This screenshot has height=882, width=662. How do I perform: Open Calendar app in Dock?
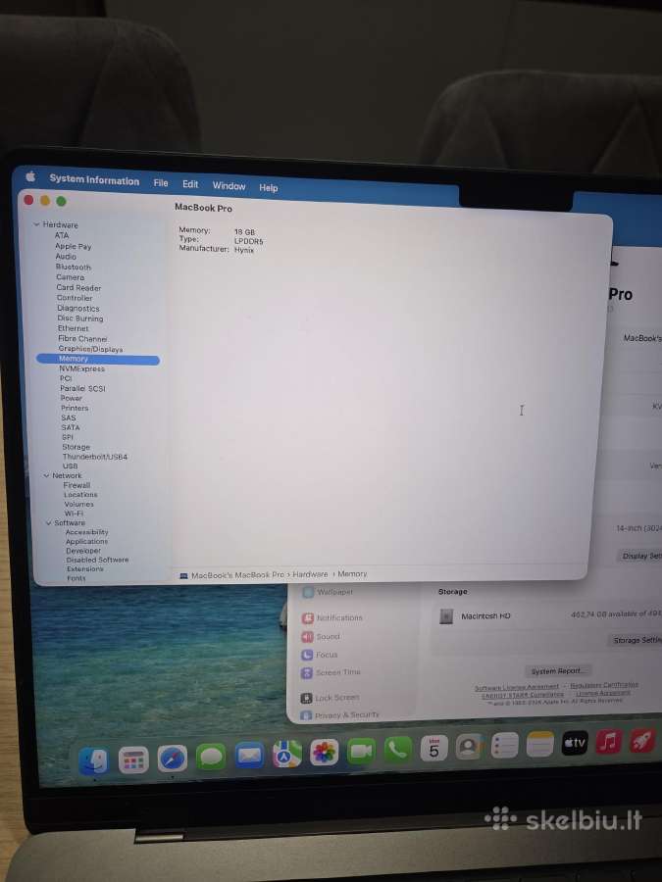click(x=434, y=748)
